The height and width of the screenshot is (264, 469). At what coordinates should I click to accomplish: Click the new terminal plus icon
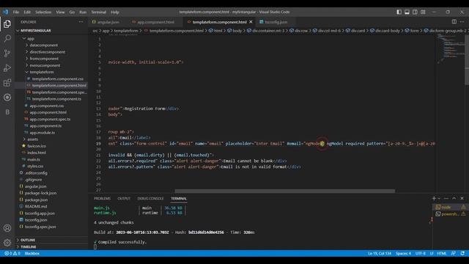[434, 199]
